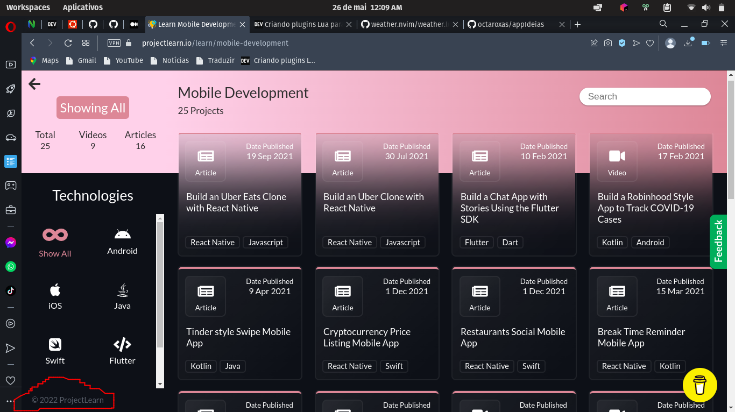Open the downloads panel from the toolbar
The width and height of the screenshot is (735, 412).
(x=688, y=43)
